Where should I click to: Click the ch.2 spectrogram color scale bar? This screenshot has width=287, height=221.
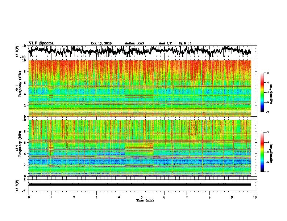(262, 152)
